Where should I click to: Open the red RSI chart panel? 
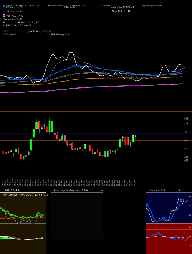click(169, 239)
